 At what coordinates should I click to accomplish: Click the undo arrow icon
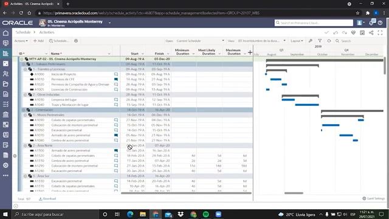tap(336, 32)
